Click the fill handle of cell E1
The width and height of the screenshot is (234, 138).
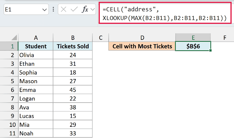point(210,50)
